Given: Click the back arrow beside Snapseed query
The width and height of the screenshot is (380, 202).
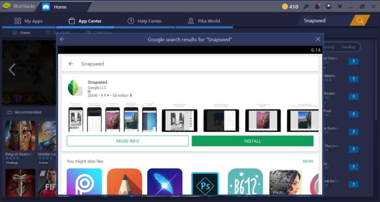Looking at the screenshot, I should [71, 64].
